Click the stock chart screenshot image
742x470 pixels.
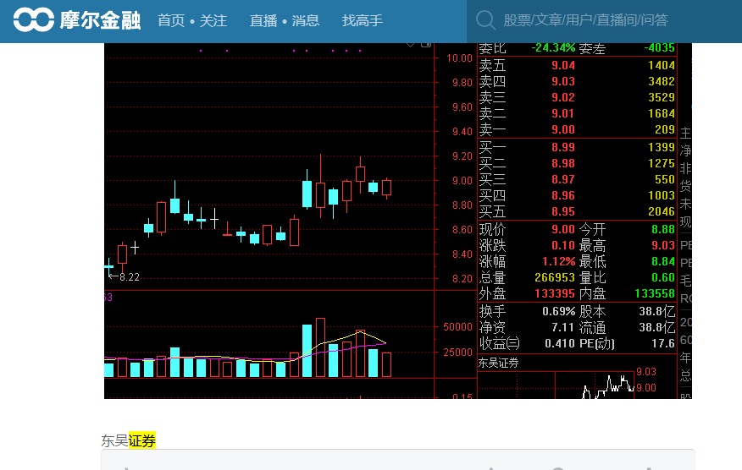point(398,221)
